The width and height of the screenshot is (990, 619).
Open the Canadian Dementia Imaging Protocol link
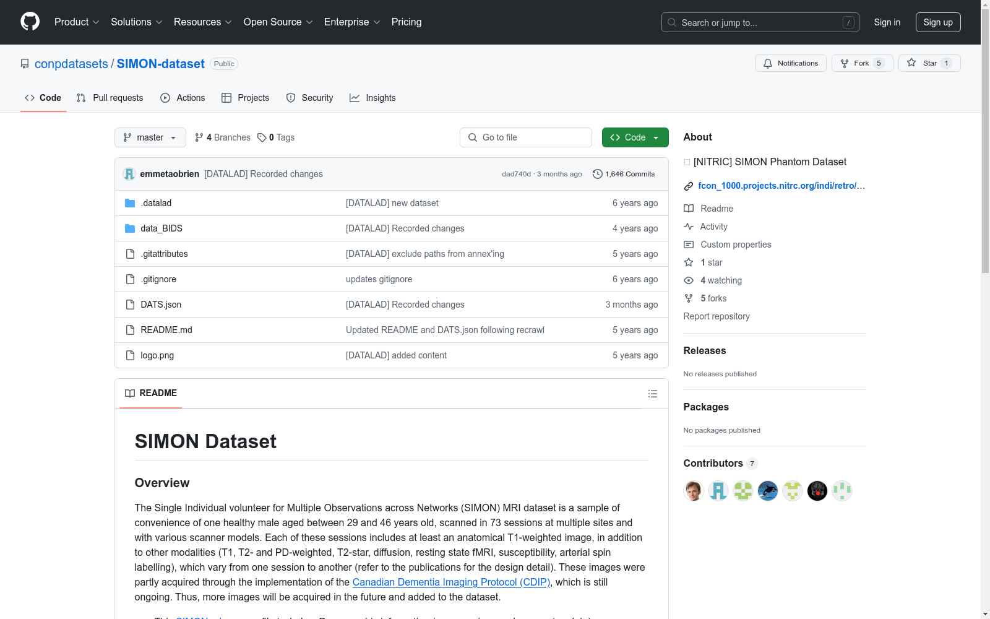(452, 582)
